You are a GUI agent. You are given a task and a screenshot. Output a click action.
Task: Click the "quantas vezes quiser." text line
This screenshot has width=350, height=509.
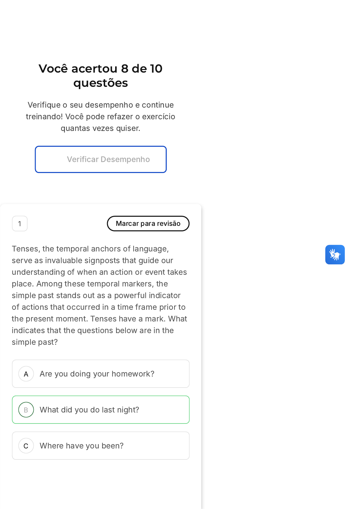101,128
